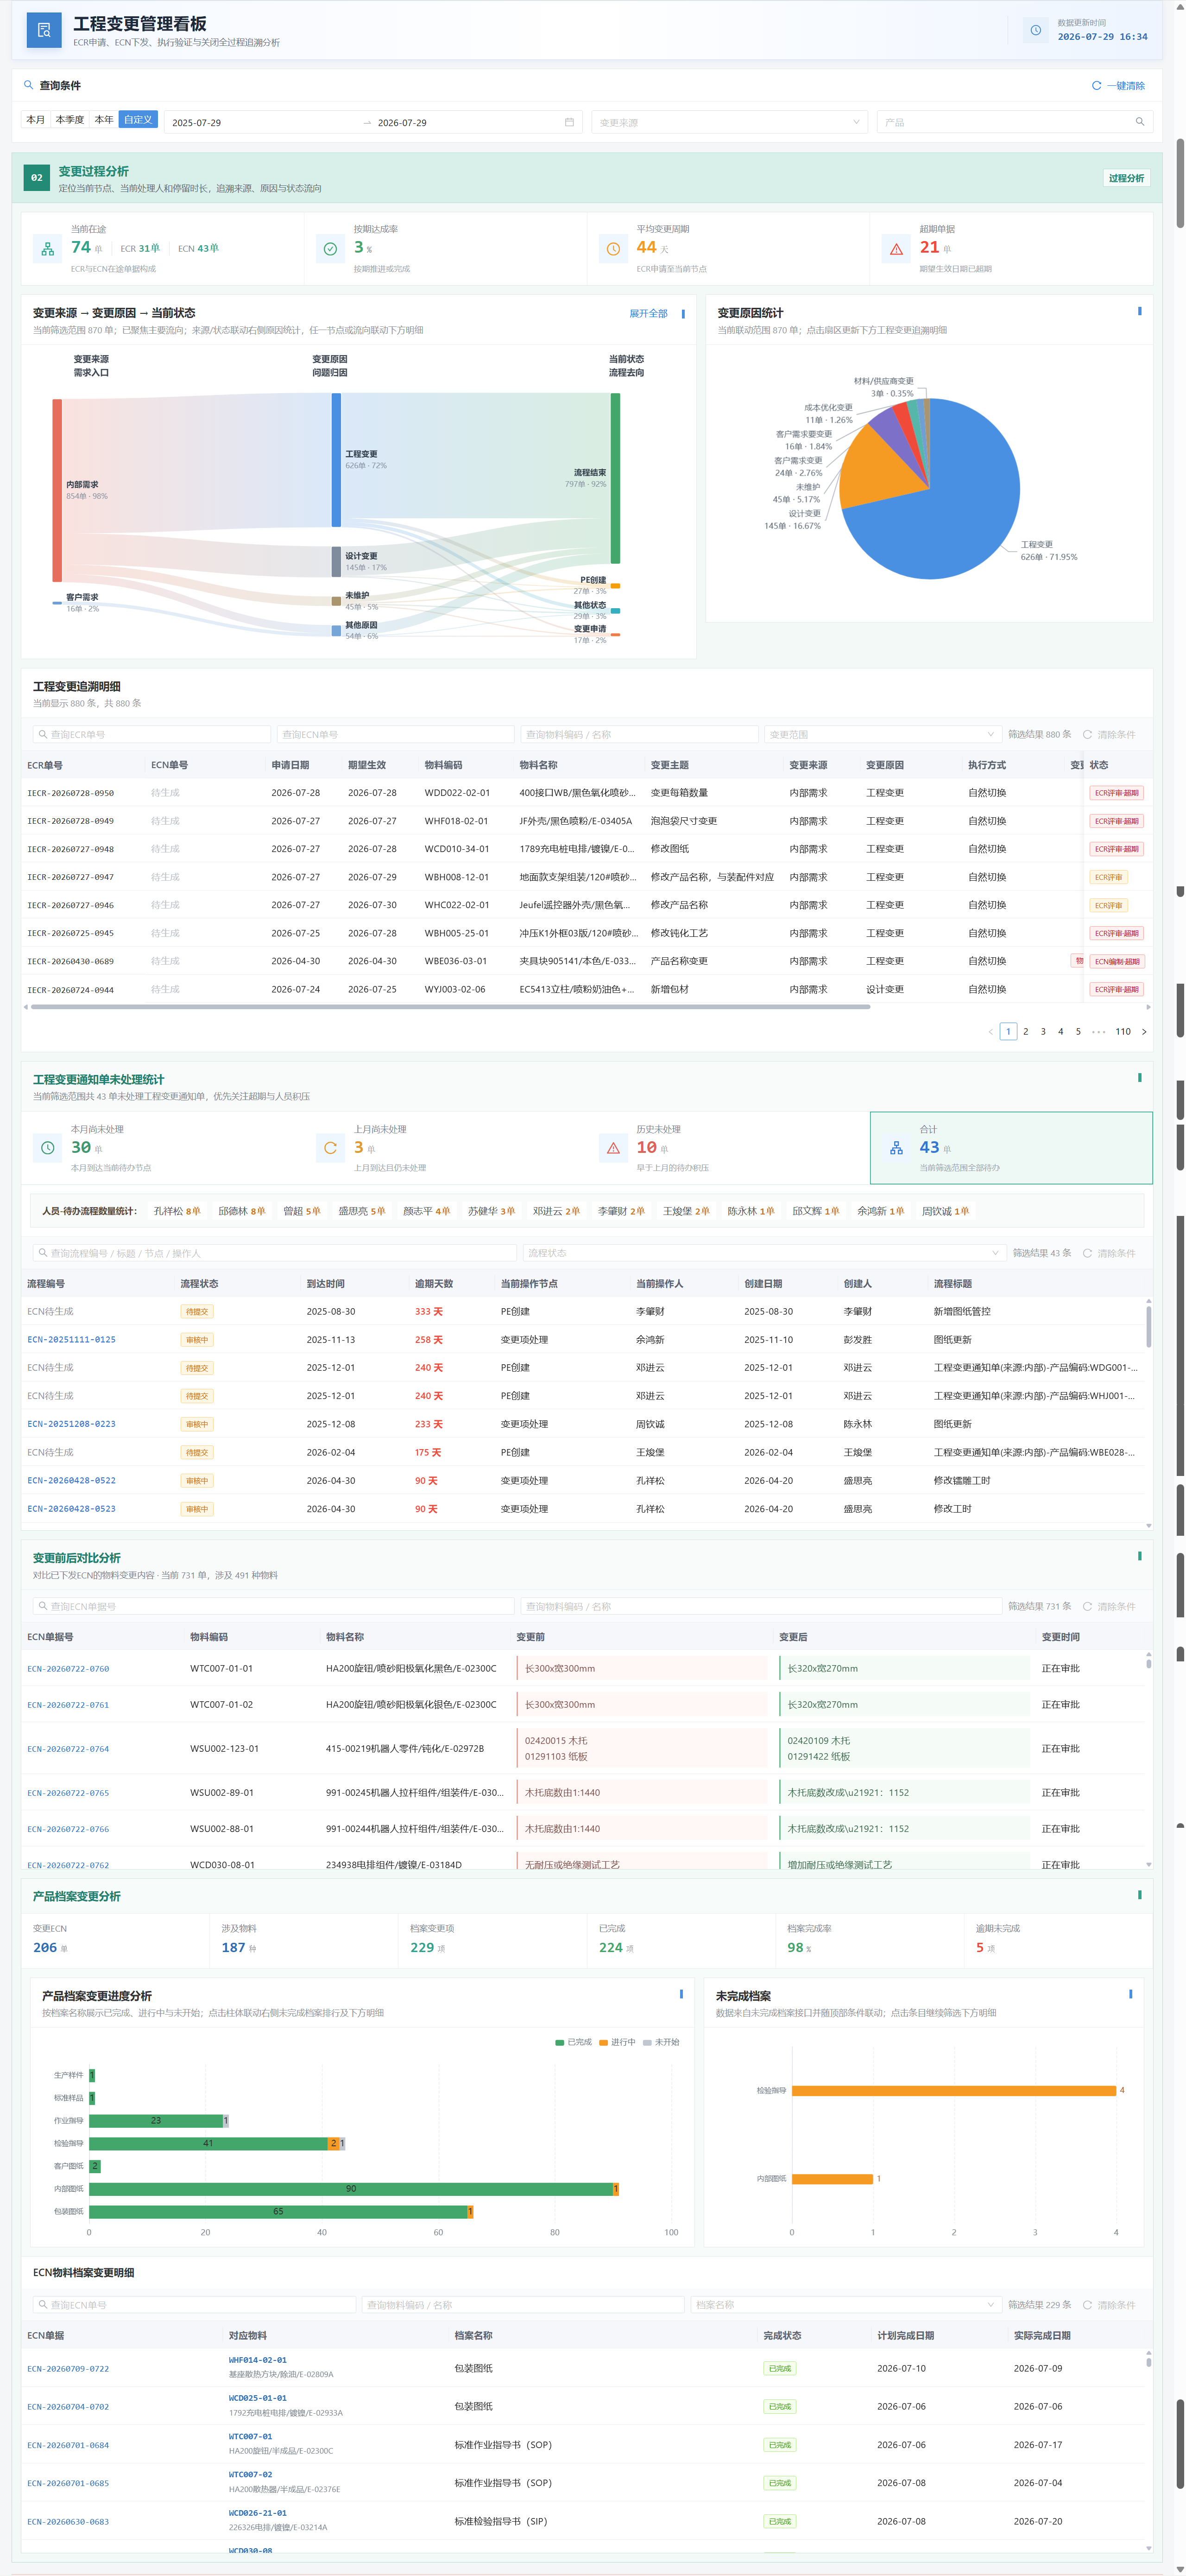Toggle the 未开始 legend item
Image resolution: width=1186 pixels, height=2576 pixels.
pyautogui.click(x=662, y=2042)
